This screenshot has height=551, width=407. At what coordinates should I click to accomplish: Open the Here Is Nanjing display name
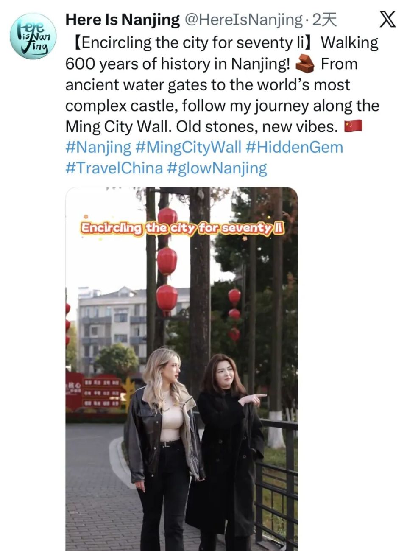click(x=123, y=20)
